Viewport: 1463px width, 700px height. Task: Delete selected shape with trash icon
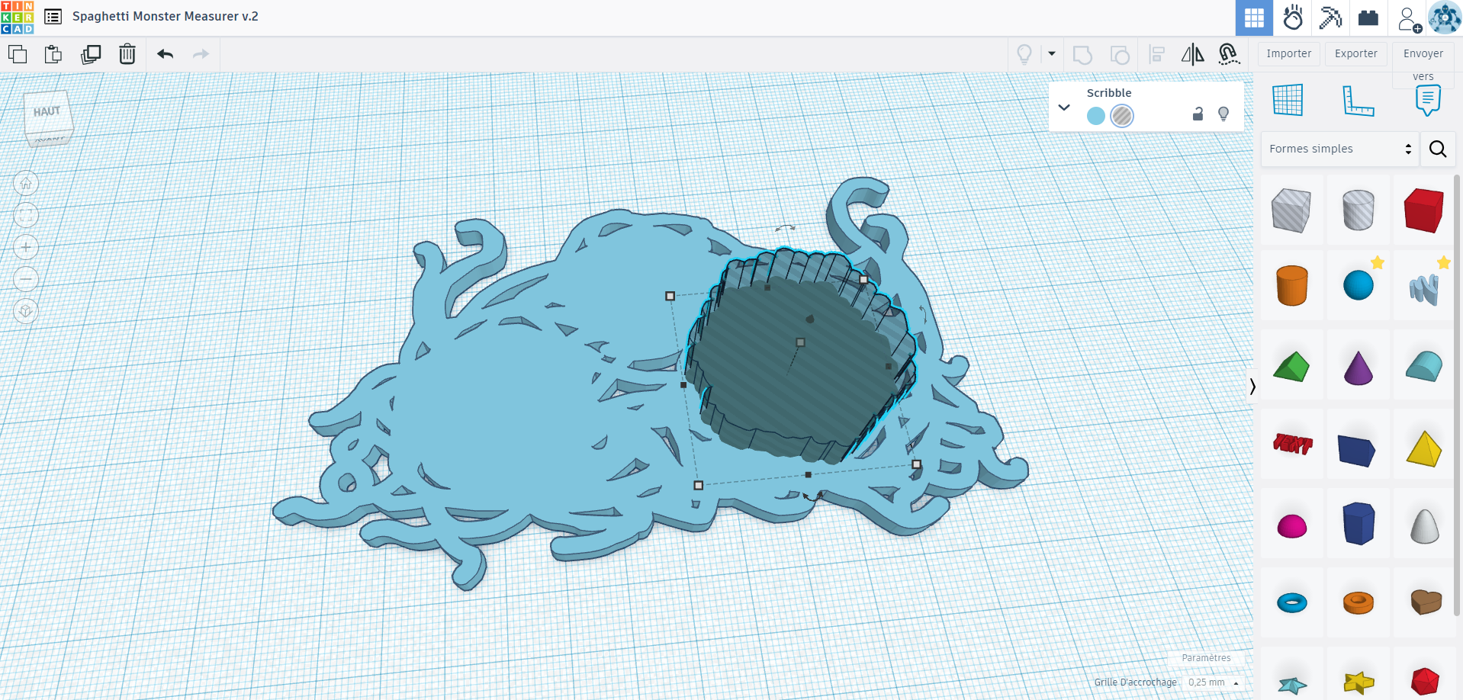tap(127, 54)
